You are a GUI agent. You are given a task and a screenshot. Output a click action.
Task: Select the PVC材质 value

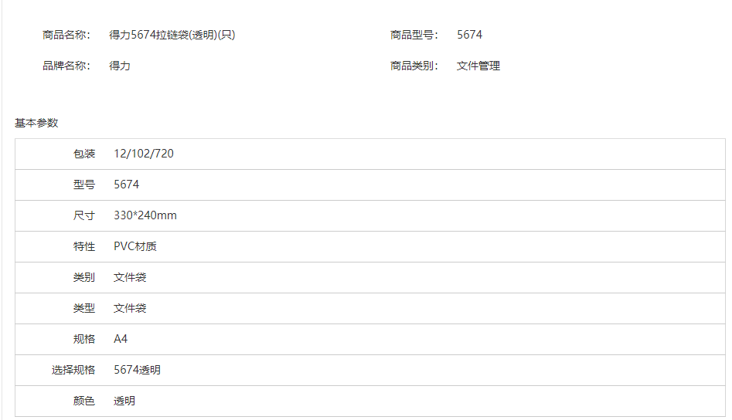135,246
